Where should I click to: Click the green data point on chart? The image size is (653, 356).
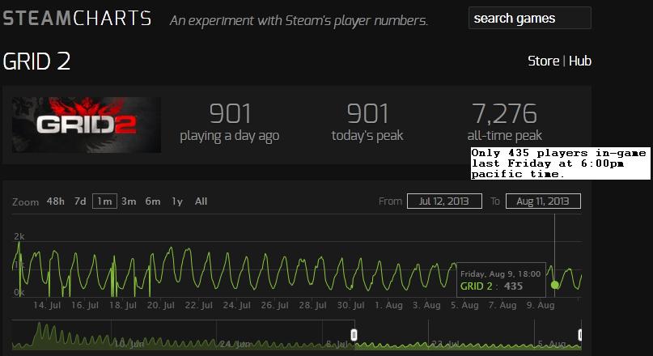coord(555,285)
